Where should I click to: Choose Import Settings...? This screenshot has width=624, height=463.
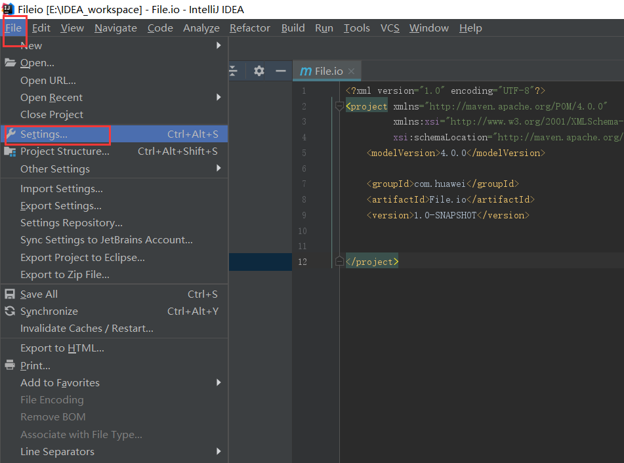pyautogui.click(x=114, y=188)
